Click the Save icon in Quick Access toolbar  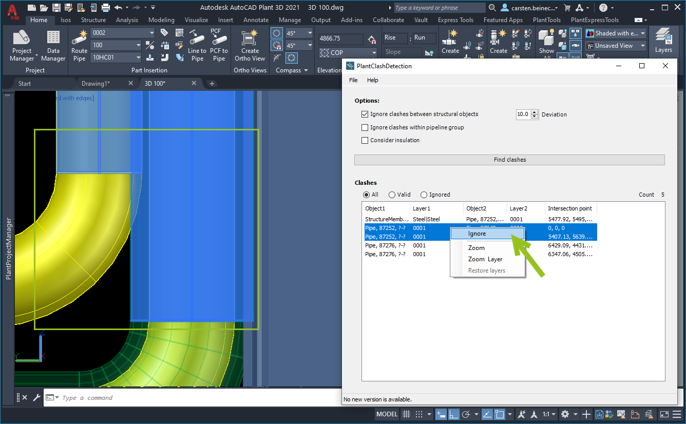click(x=56, y=8)
